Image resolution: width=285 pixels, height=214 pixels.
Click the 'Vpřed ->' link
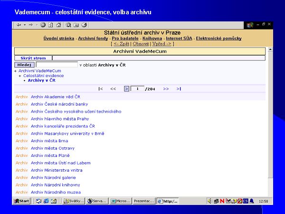162,44
